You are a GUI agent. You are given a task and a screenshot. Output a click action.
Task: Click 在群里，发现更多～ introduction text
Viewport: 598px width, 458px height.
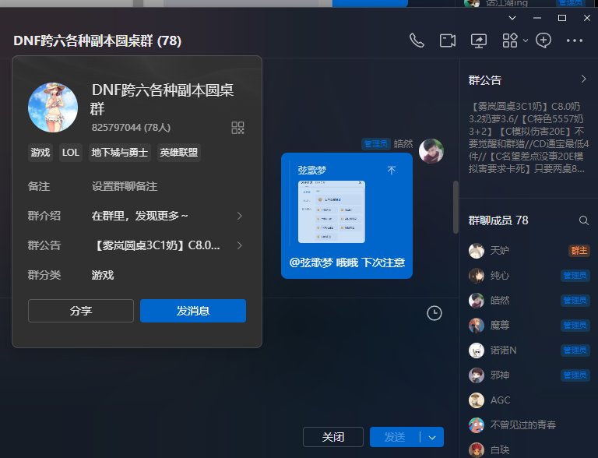139,216
